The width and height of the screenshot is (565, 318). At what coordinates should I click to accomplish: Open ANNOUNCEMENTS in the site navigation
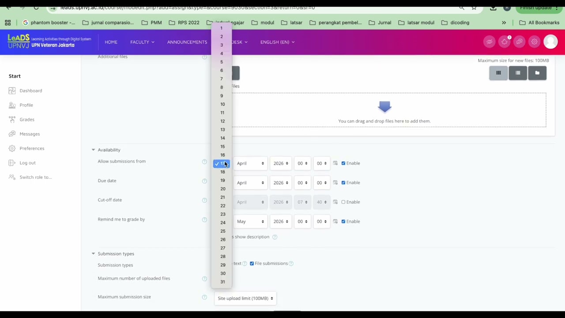187,42
